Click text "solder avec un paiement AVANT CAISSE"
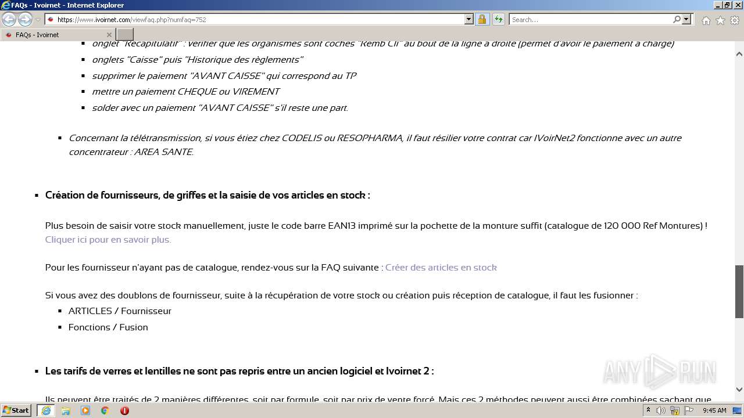Viewport: 744px width, 418px height. coord(220,108)
